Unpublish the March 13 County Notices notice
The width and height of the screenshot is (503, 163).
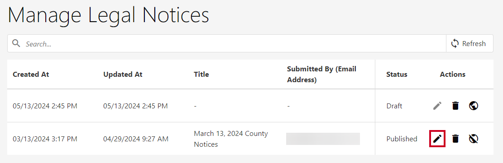(474, 139)
